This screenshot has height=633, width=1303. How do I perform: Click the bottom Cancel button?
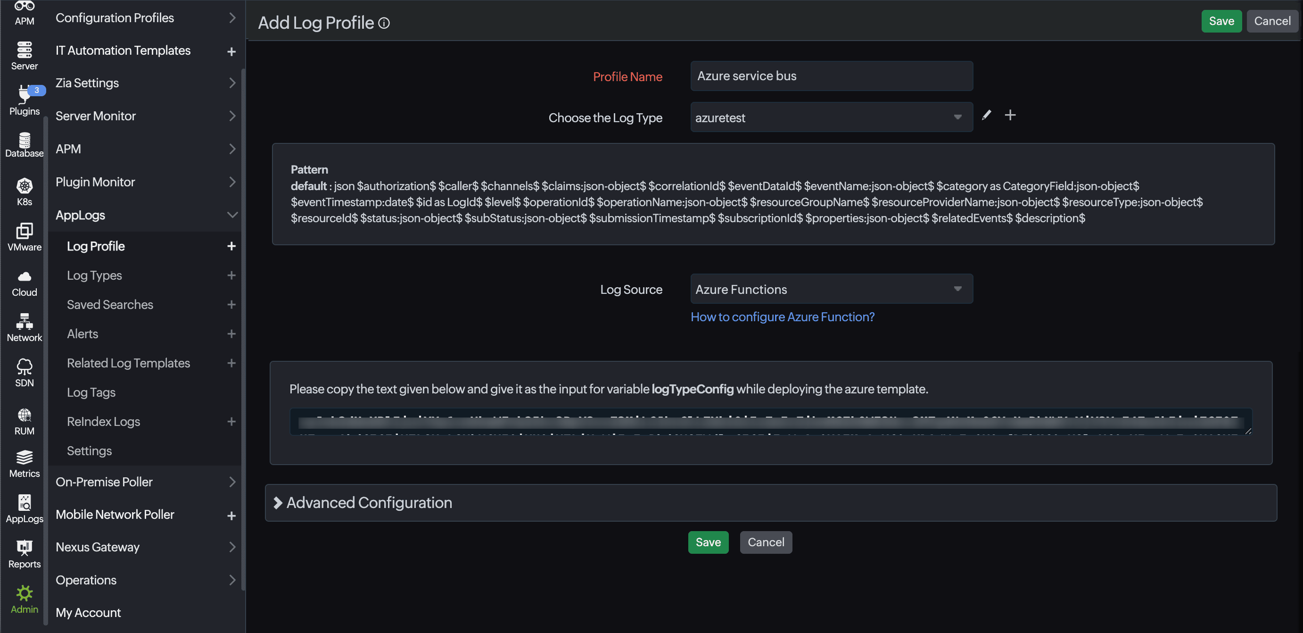[766, 542]
